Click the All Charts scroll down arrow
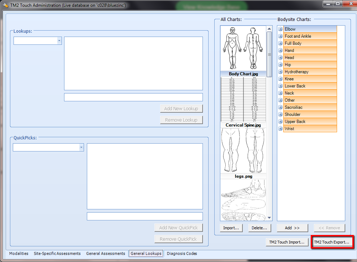 point(269,218)
